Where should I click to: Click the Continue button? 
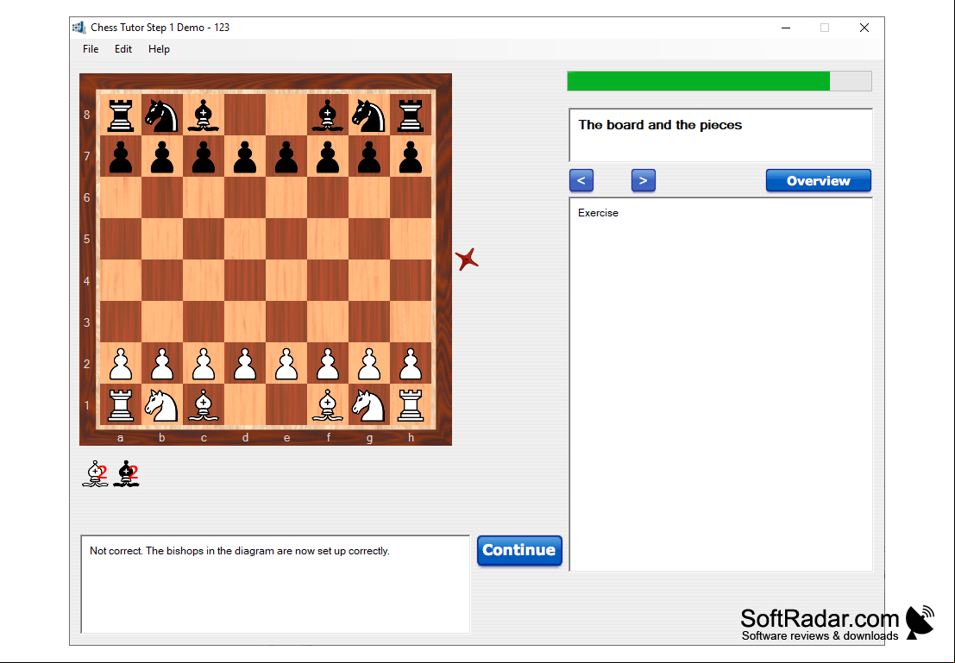click(519, 550)
